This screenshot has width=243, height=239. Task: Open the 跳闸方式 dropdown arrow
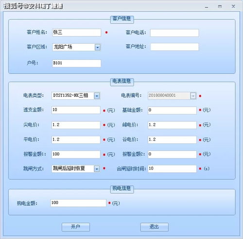pos(97,169)
